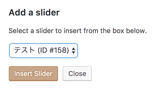The image size is (156, 93).
Task: Select the テスト (ID #158) option field
Action: (x=44, y=51)
